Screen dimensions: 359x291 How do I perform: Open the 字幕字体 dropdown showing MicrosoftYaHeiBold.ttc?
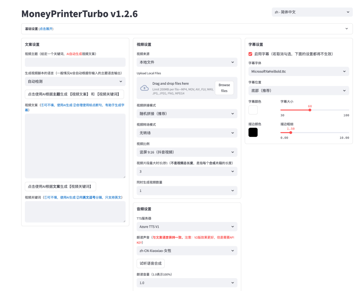click(299, 71)
